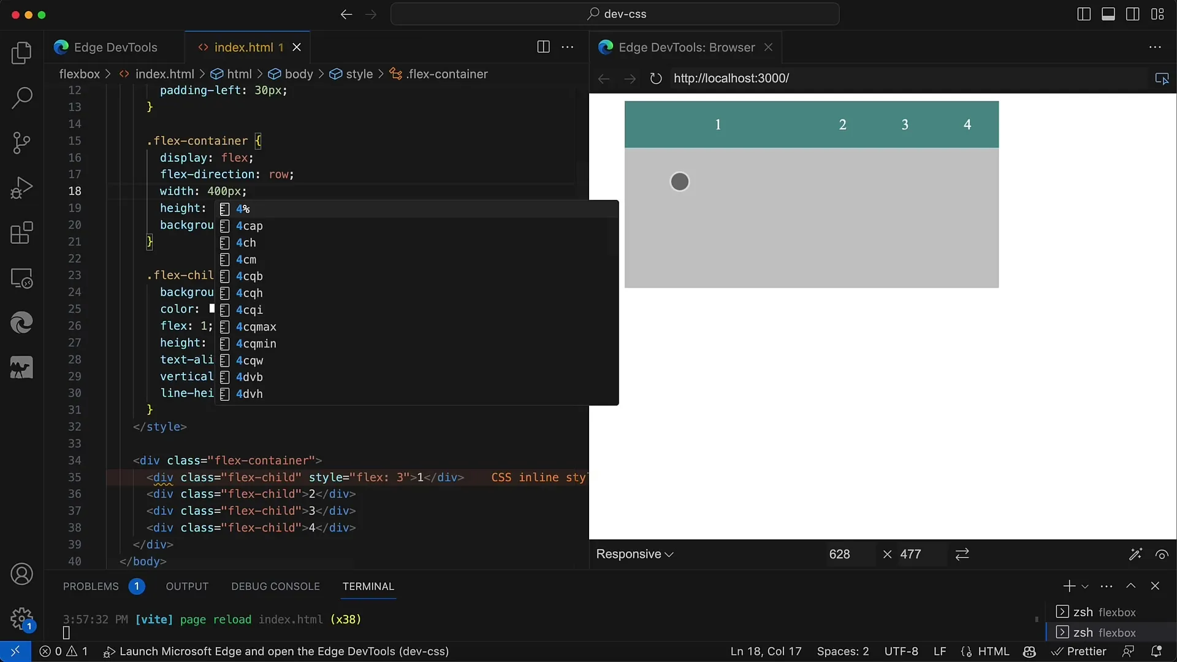Expand the style breadcrumb

(x=351, y=74)
